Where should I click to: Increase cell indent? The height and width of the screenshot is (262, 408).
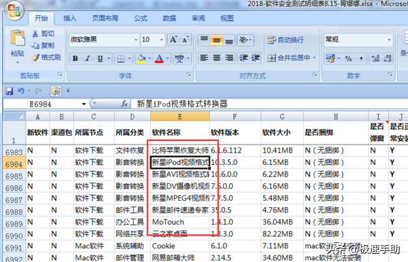click(x=256, y=58)
